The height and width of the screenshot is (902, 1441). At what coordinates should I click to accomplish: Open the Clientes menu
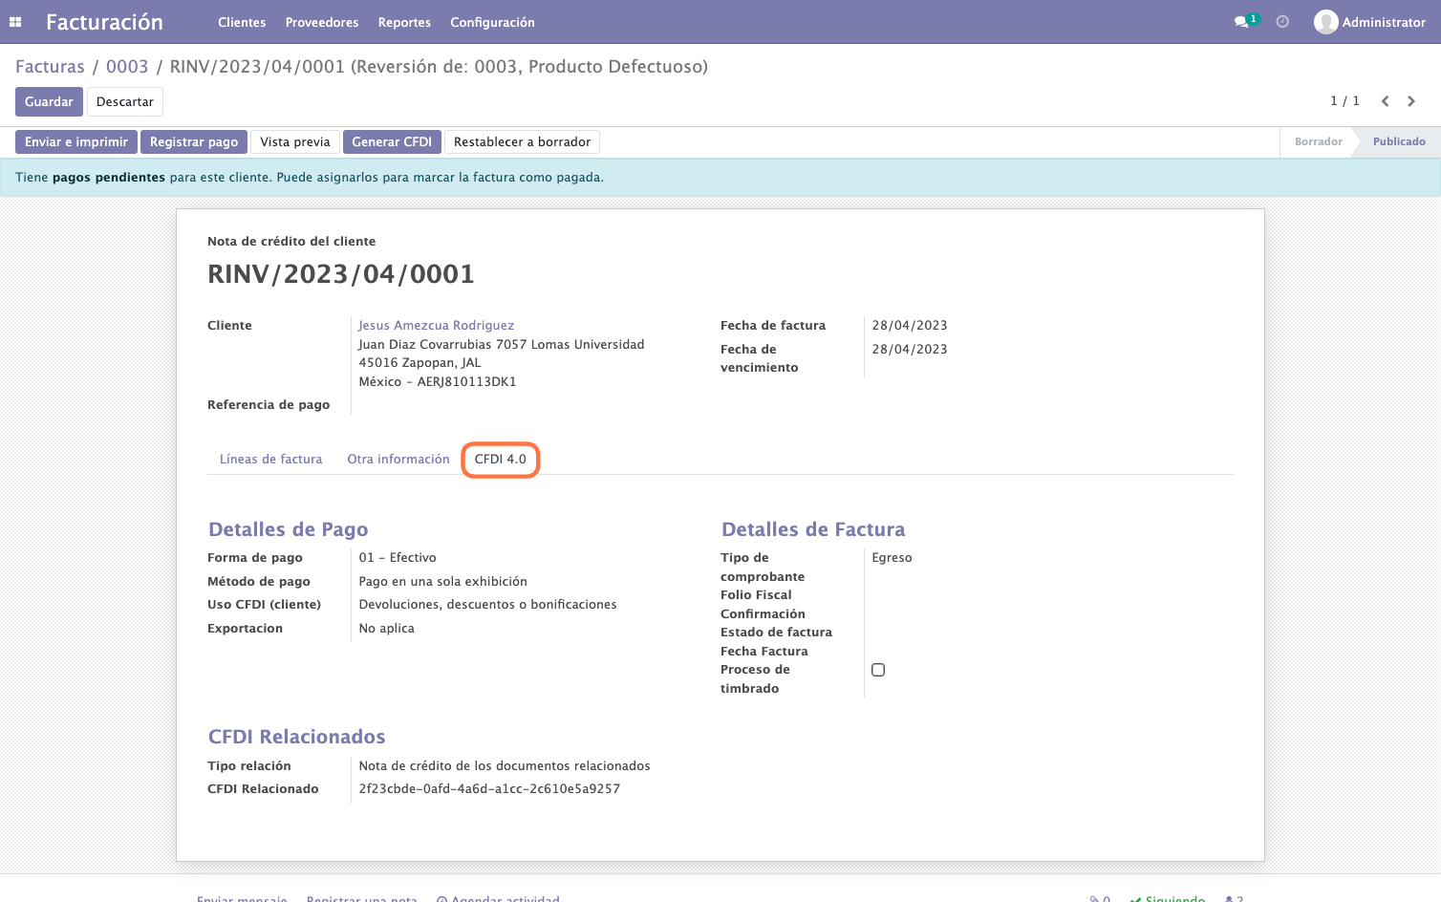(242, 22)
